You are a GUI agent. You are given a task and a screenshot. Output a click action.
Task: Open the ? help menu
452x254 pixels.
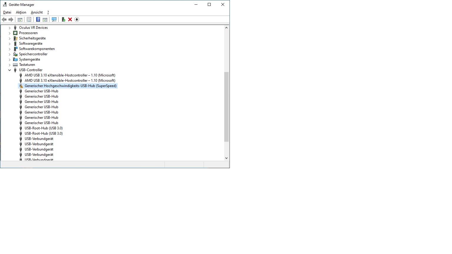[x=48, y=12]
